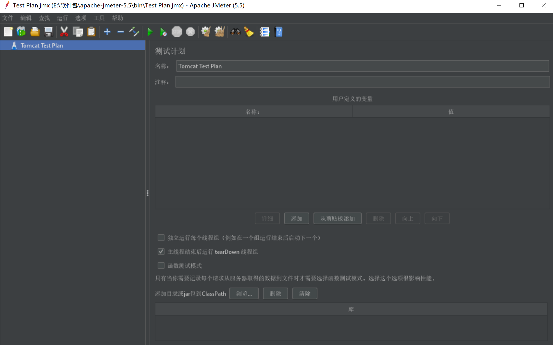This screenshot has height=345, width=553.
Task: Enable 独立运行每个线程组 checkbox
Action: pyautogui.click(x=161, y=238)
